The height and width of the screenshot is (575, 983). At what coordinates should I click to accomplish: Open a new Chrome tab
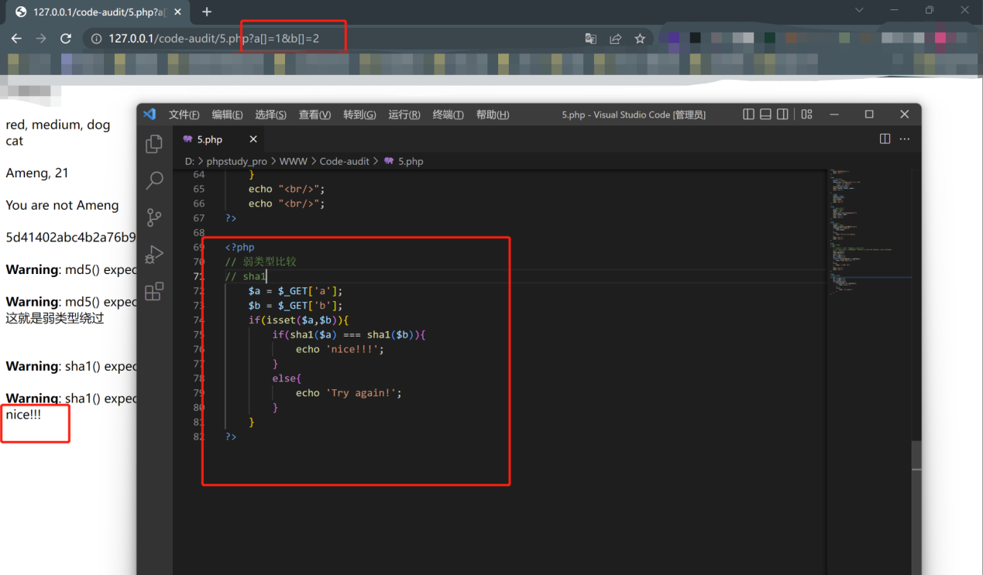(207, 12)
